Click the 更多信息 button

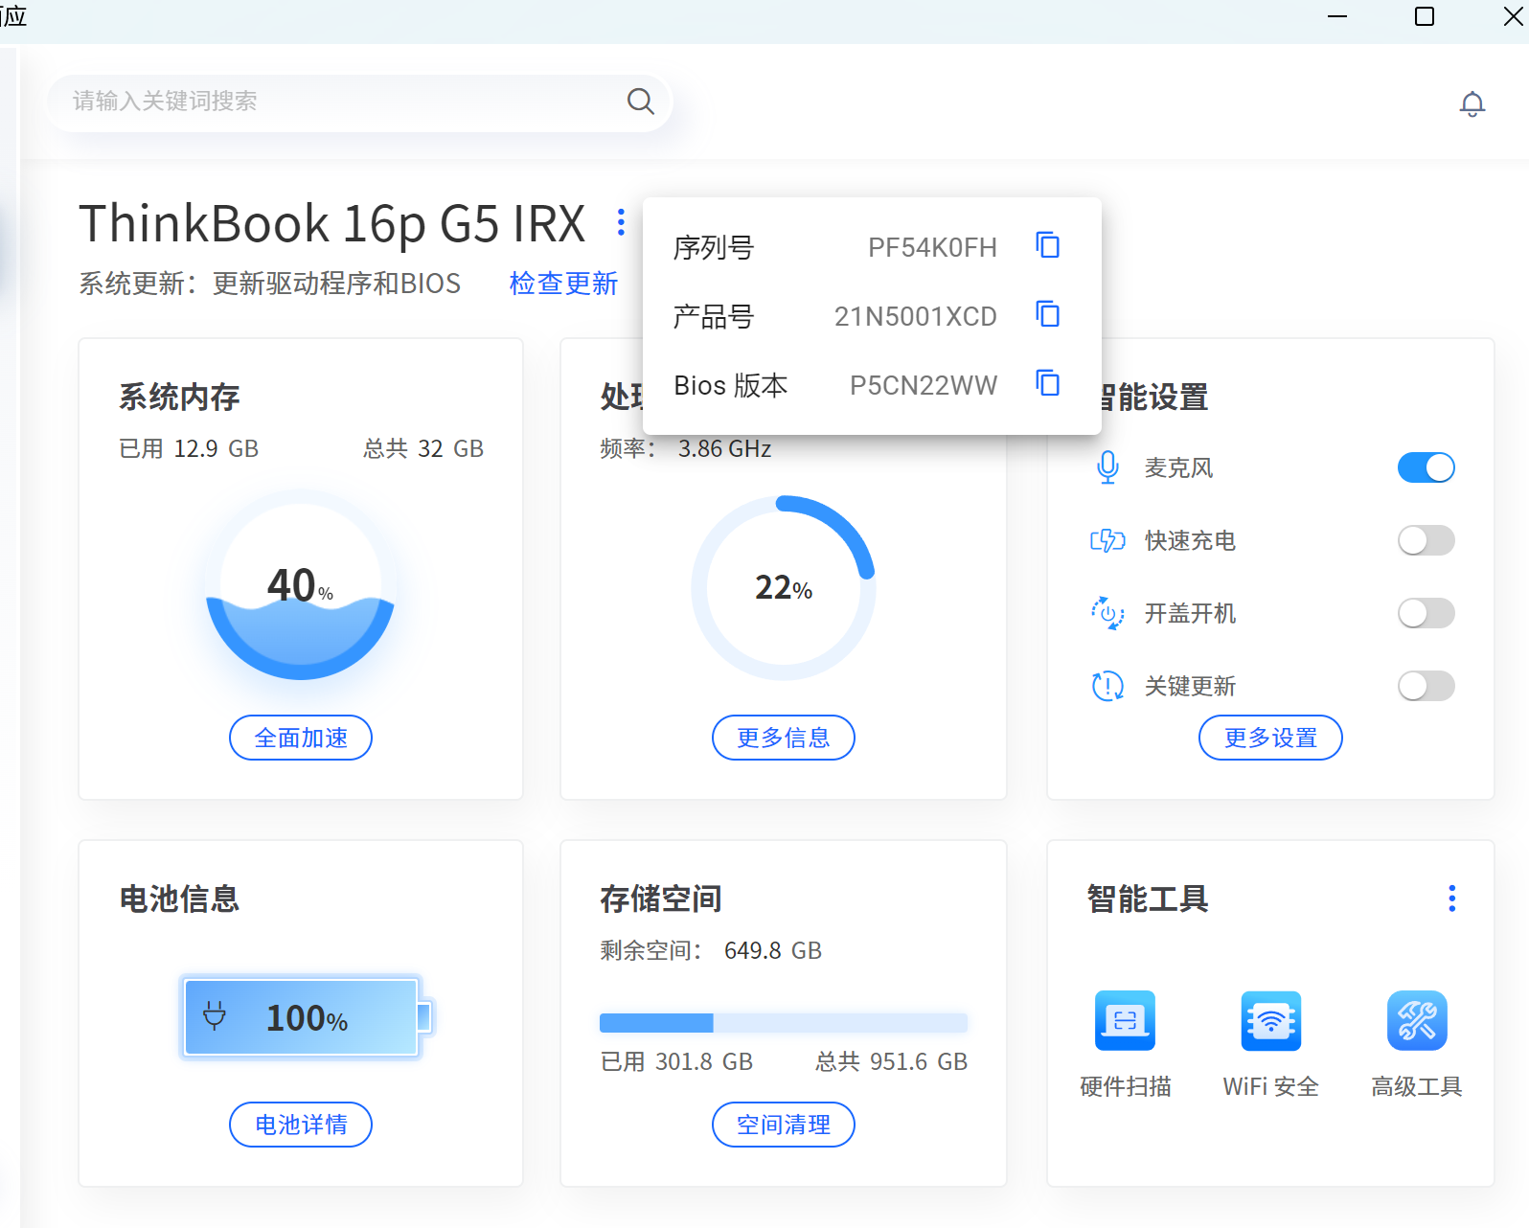point(784,738)
